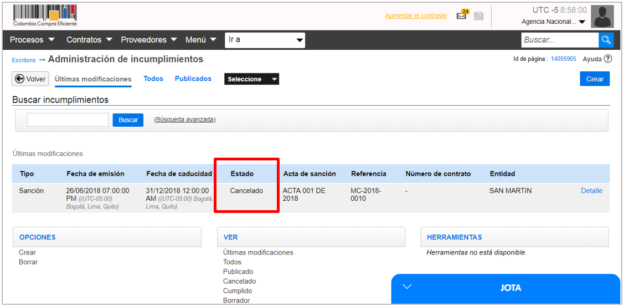Switch to the Publicados tab
This screenshot has height=307, width=624.
pyautogui.click(x=193, y=79)
